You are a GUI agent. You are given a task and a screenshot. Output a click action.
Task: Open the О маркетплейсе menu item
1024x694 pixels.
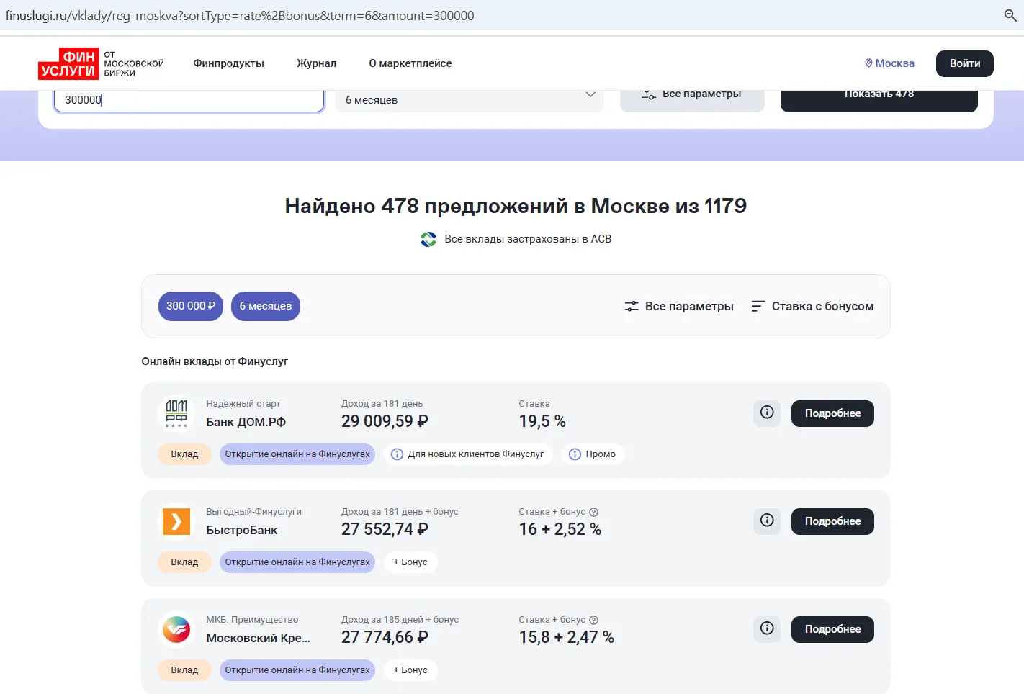[x=410, y=63]
